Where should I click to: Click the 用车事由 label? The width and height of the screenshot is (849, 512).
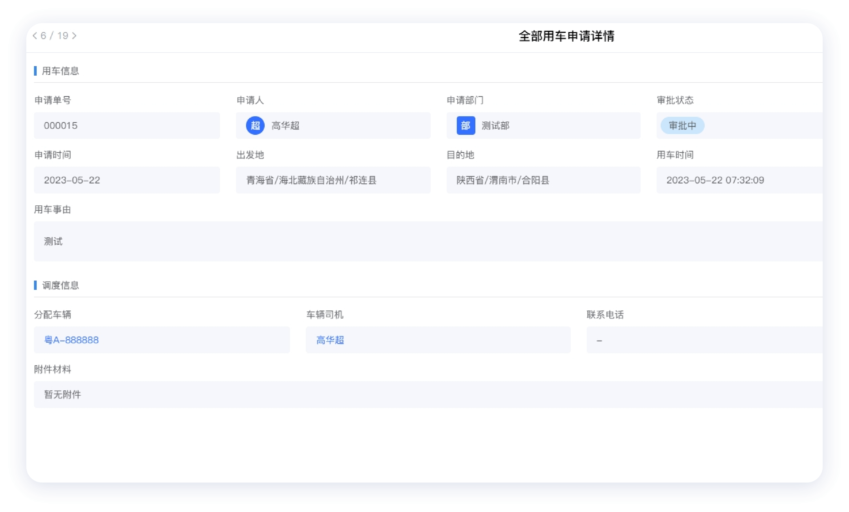pyautogui.click(x=53, y=209)
